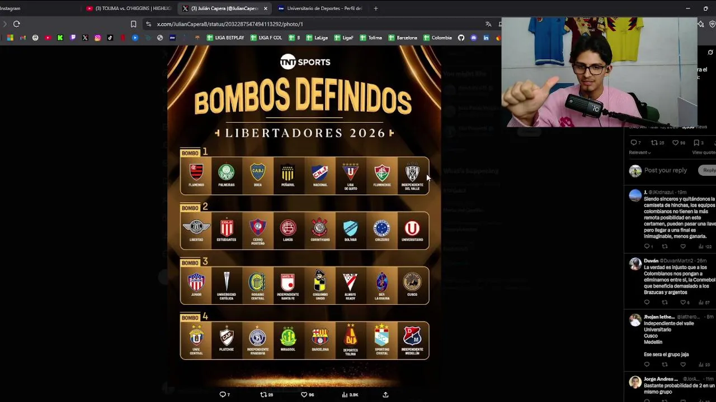Viewport: 716px width, 402px height.
Task: Open Instagram bookmark icon in bookmarks bar
Action: tap(97, 38)
